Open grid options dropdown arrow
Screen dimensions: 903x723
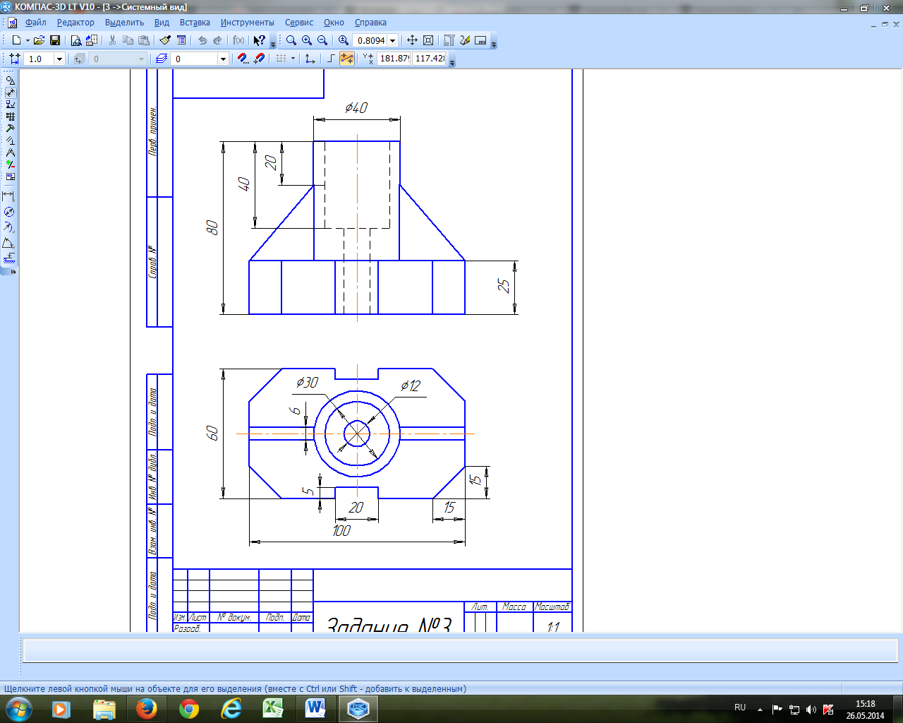tap(293, 59)
